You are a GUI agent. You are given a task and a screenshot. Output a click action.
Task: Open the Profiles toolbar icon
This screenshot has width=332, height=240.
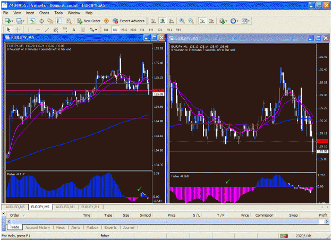(19, 21)
